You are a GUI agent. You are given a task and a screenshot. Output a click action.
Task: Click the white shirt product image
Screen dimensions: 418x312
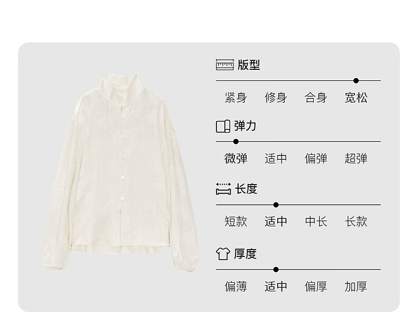tap(120, 172)
